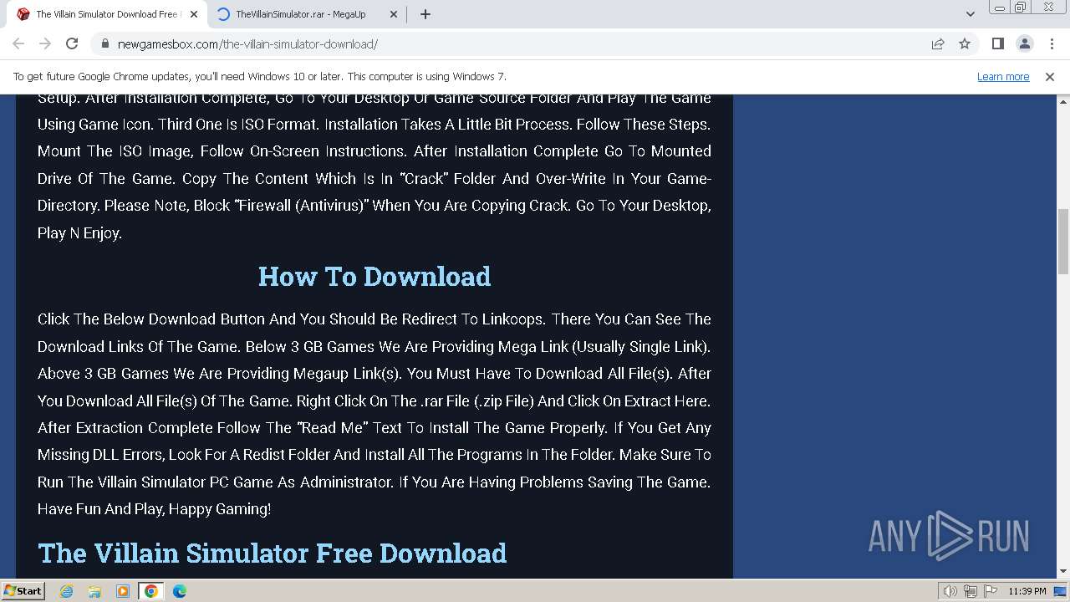Click the 'Play N Enjoy.' text

[80, 233]
